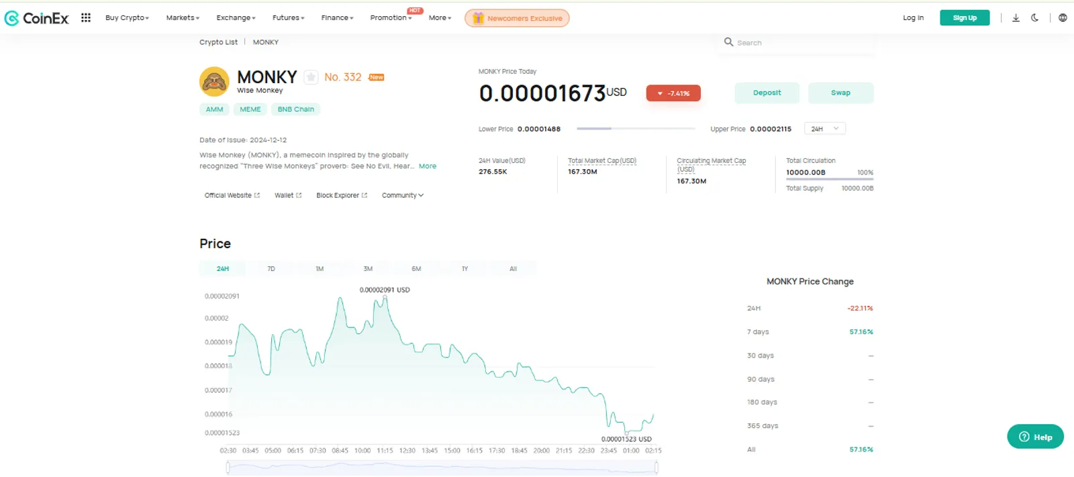Click the Deposit button
The width and height of the screenshot is (1074, 477).
point(767,93)
